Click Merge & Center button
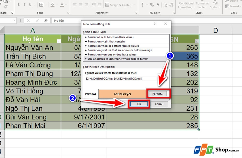This screenshot has height=158, width=242. tap(118, 5)
